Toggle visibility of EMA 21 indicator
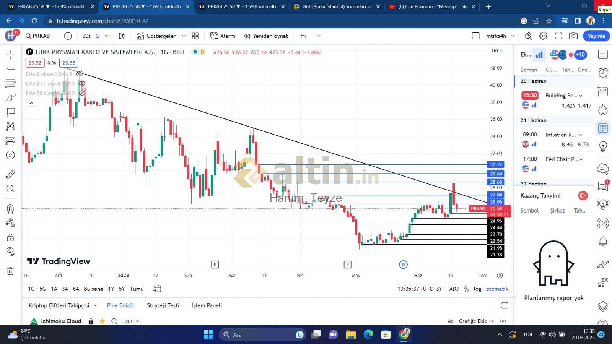 click(81, 83)
